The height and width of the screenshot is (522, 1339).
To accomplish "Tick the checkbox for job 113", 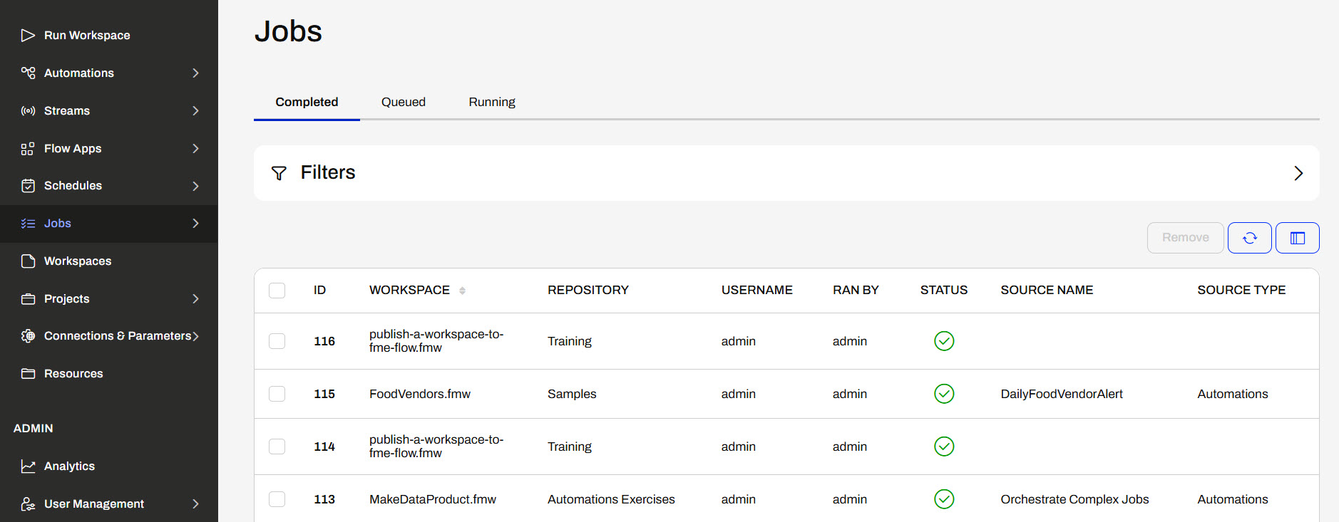I will coord(277,499).
